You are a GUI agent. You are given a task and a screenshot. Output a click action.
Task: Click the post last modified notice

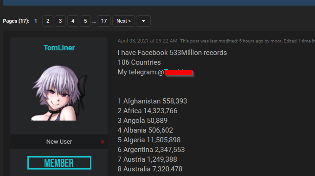248,41
